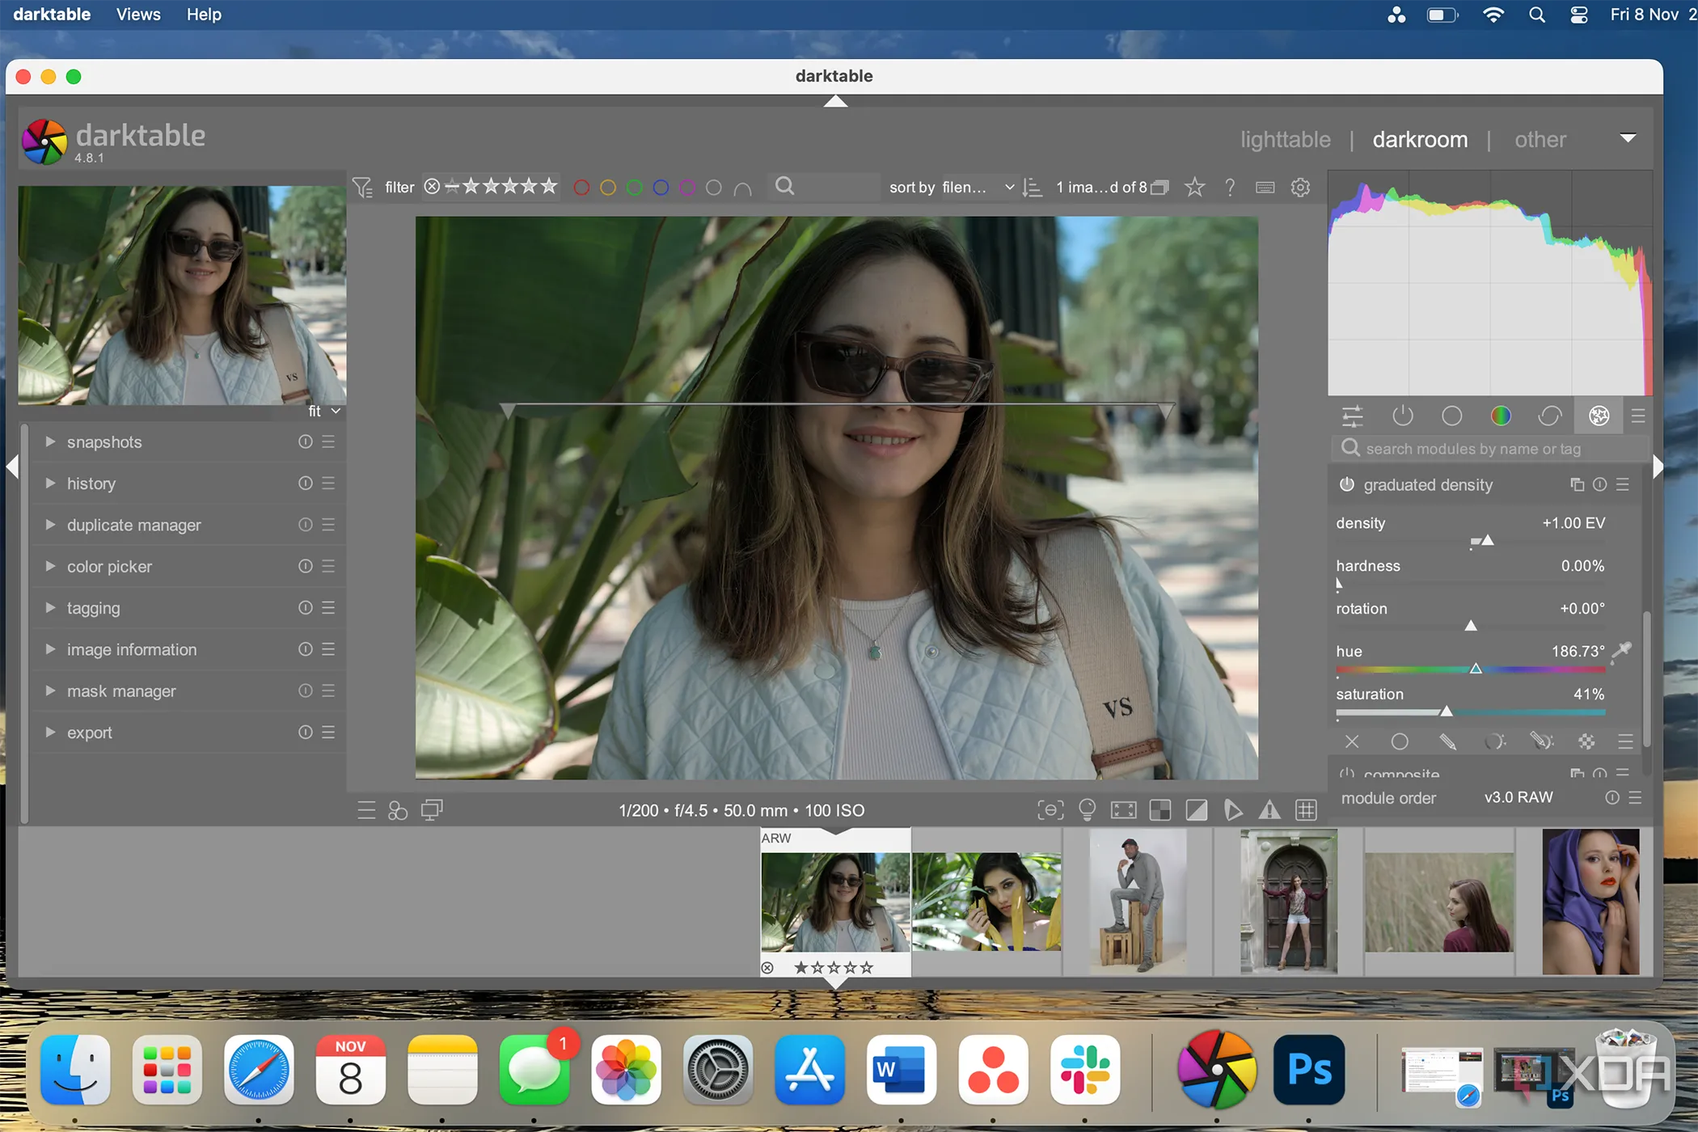The image size is (1698, 1132).
Task: Create new instance of graduated density
Action: (x=1577, y=484)
